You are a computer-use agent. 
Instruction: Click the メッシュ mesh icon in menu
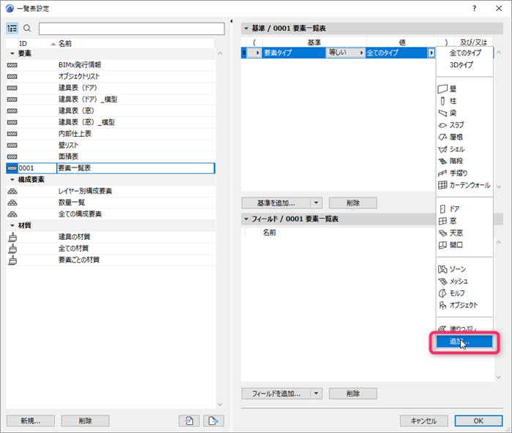coord(443,282)
